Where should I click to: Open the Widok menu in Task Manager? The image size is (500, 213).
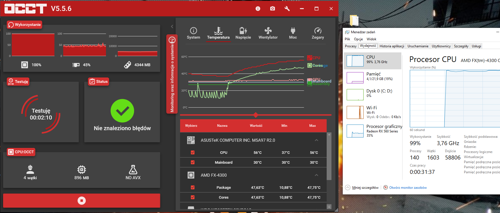coord(371,39)
